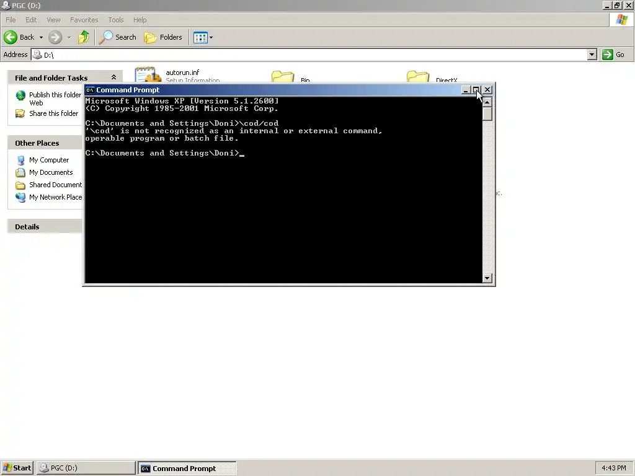This screenshot has height=476, width=635.
Task: Open My Computer link
Action: pyautogui.click(x=49, y=160)
